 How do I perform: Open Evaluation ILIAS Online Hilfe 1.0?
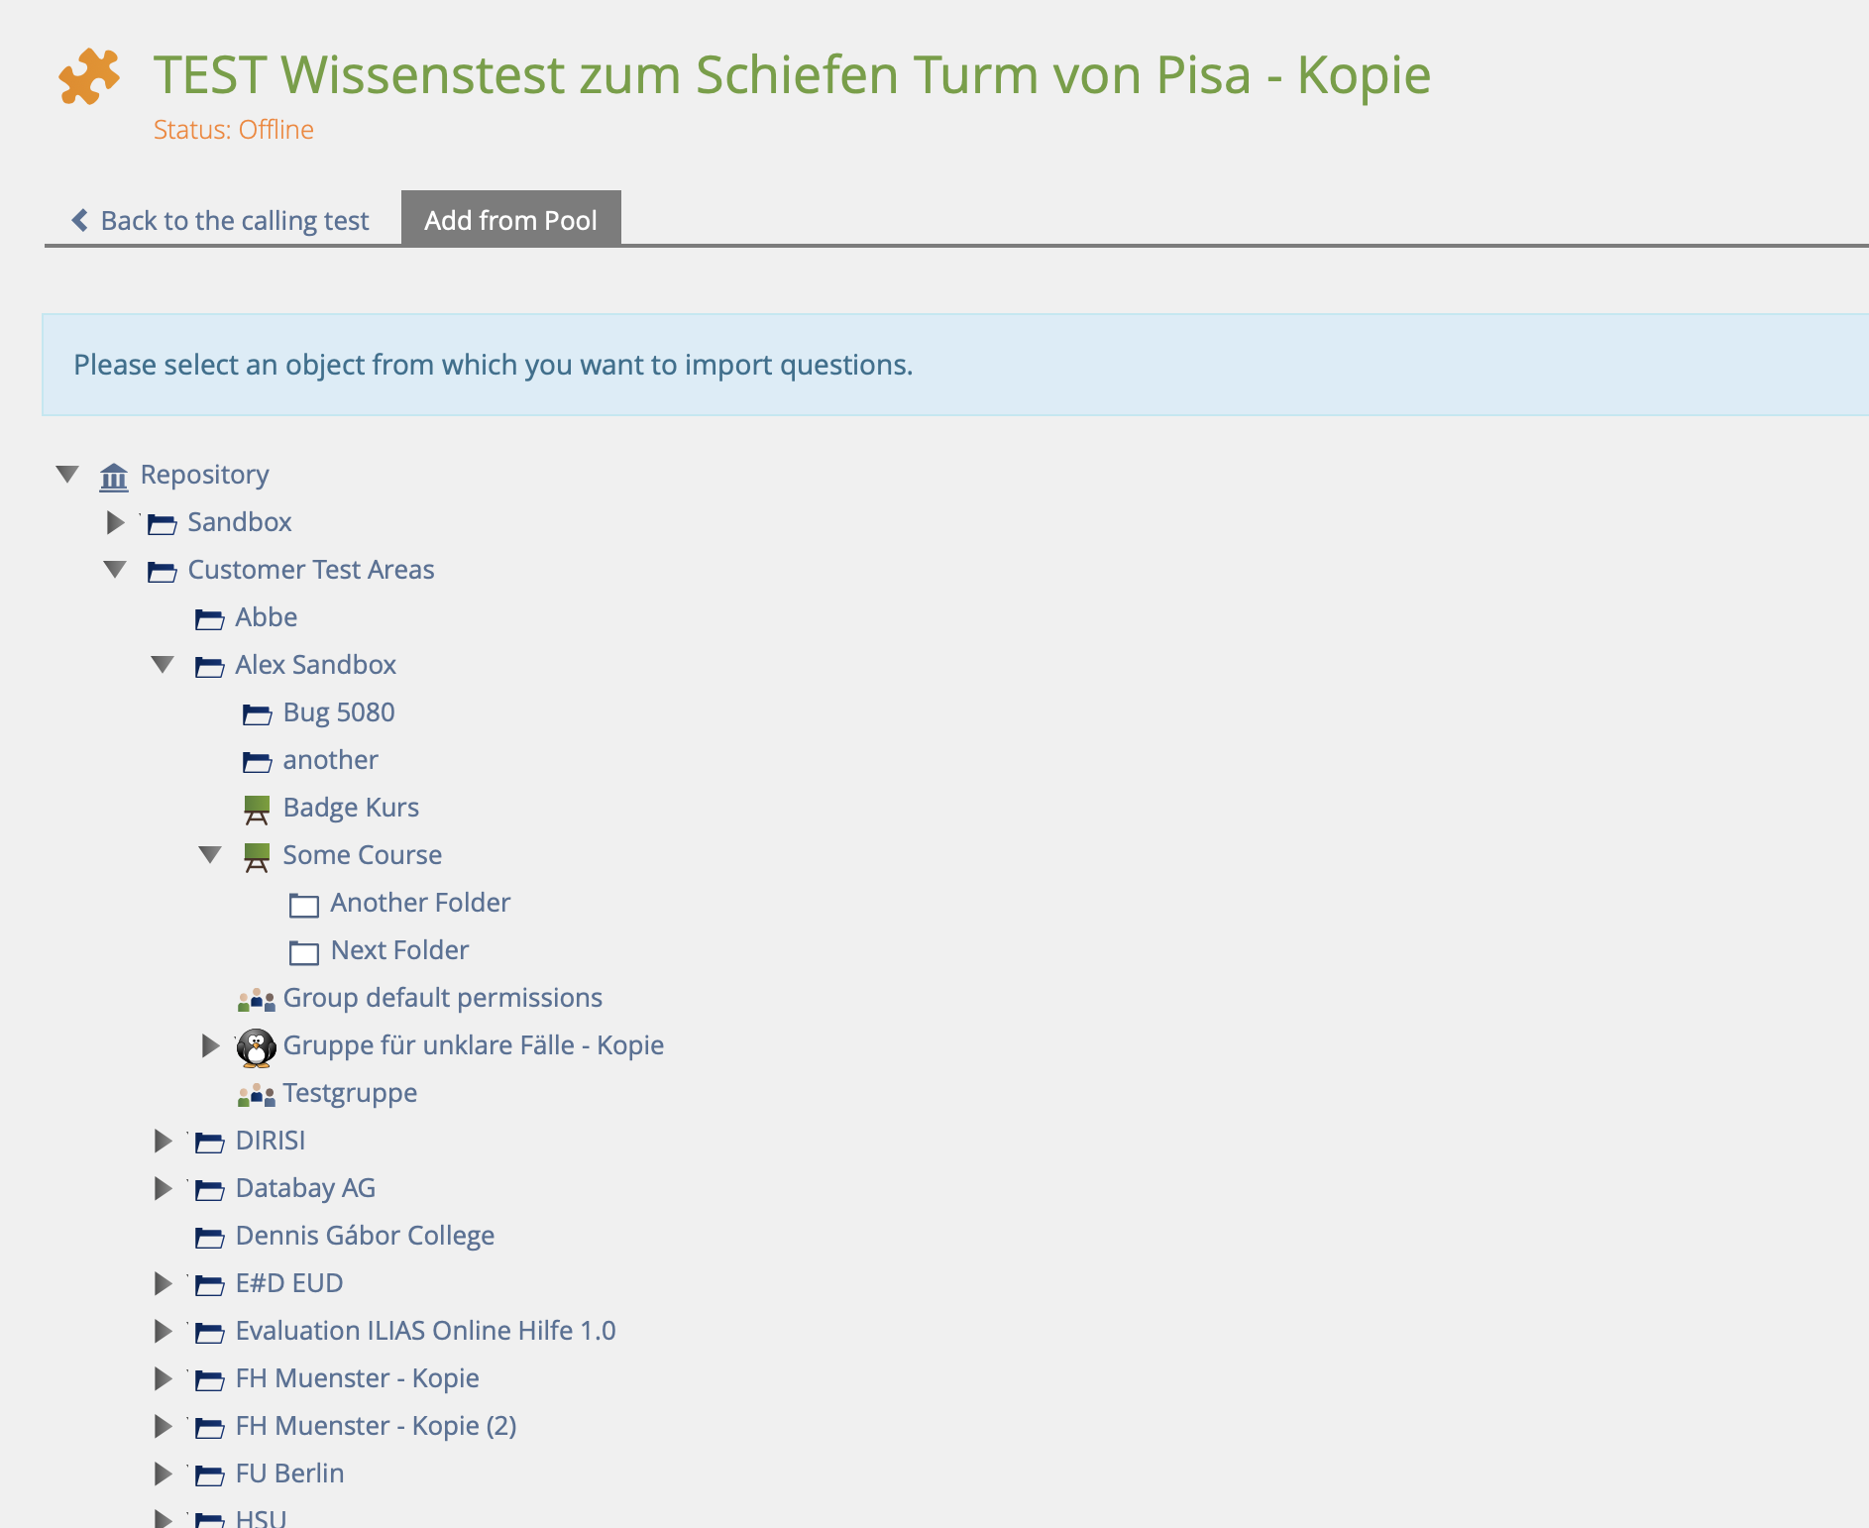(425, 1331)
